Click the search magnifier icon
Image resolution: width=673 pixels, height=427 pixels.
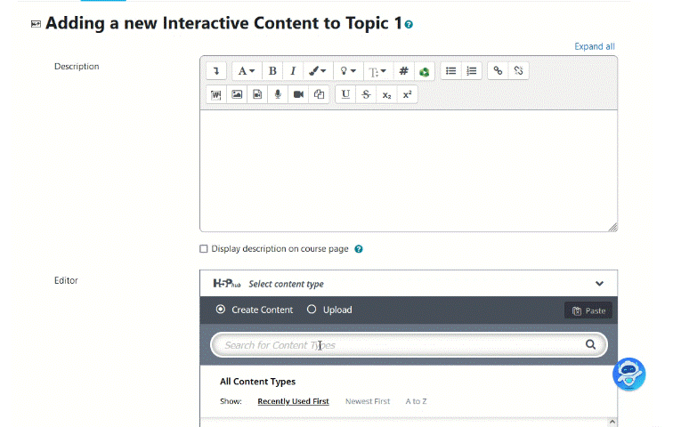click(590, 344)
